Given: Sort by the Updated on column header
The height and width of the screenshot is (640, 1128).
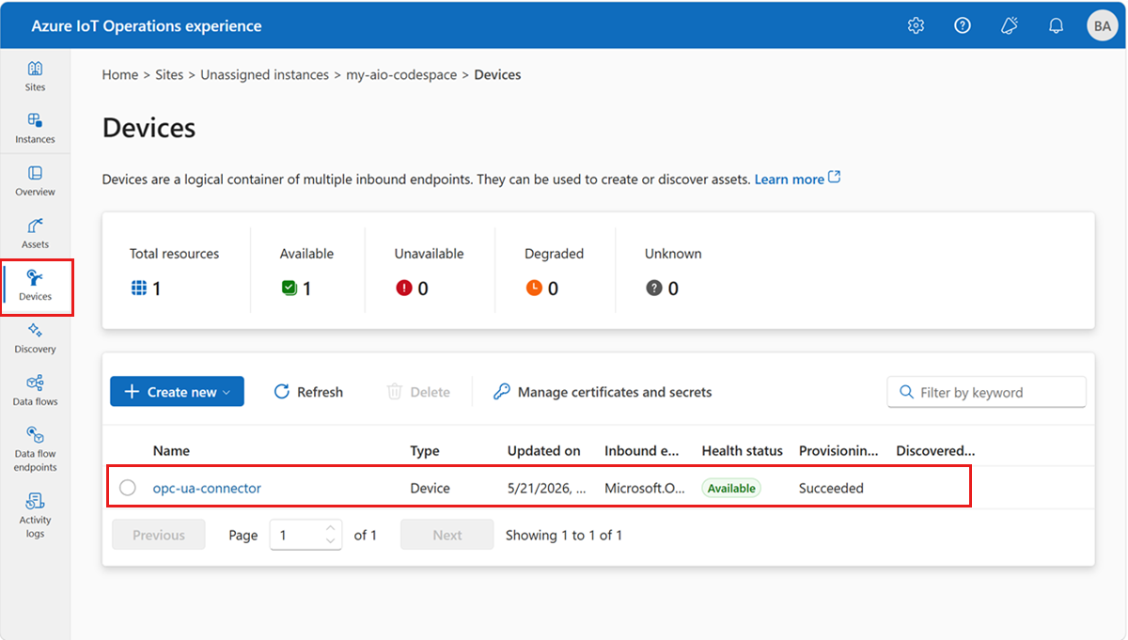Looking at the screenshot, I should pos(544,451).
